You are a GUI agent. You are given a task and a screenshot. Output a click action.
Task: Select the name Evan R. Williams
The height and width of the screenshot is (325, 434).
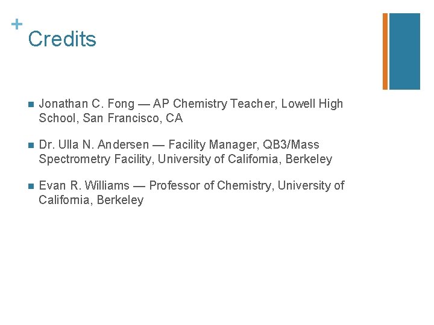84,185
